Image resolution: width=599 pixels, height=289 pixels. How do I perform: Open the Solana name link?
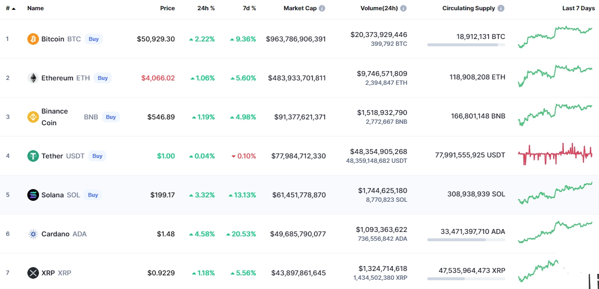(x=53, y=195)
